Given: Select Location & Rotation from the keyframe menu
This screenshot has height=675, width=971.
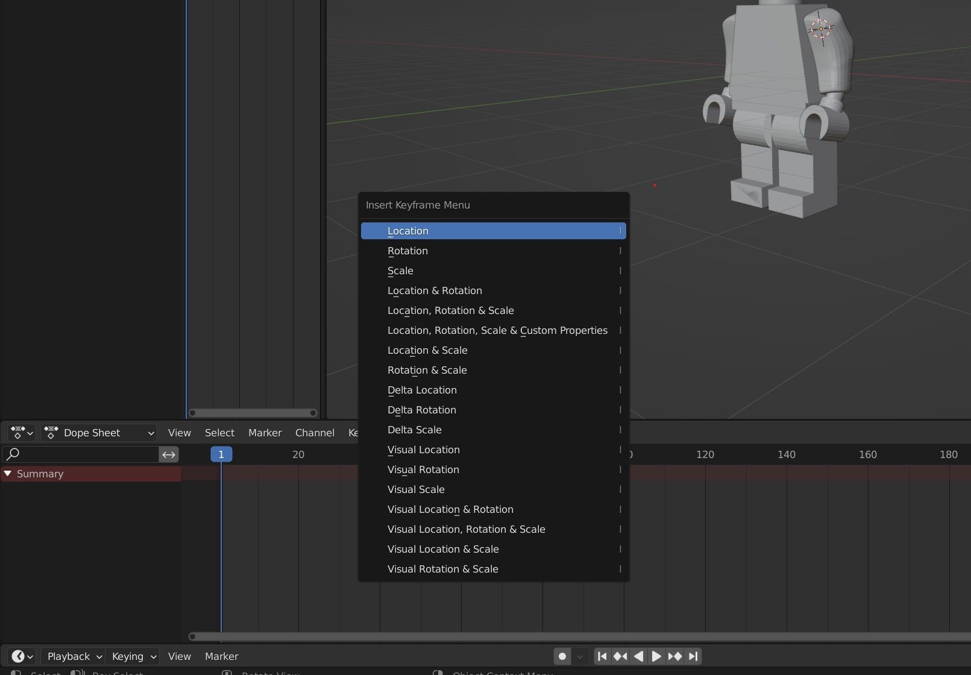Looking at the screenshot, I should point(435,290).
